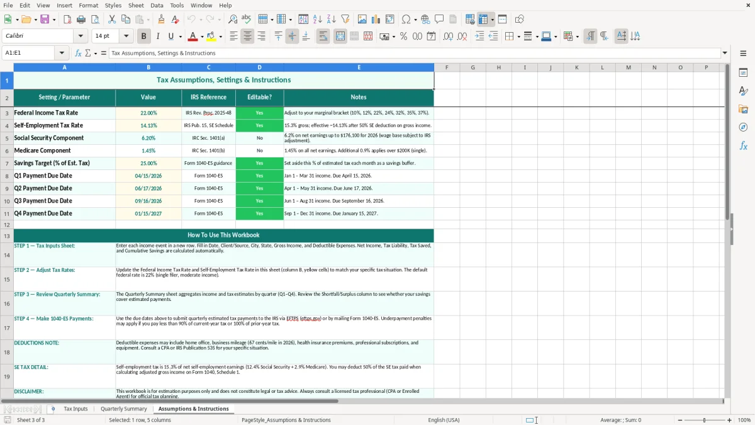Screen dimensions: 755x425
Task: Open the Format menu
Action: (88, 5)
